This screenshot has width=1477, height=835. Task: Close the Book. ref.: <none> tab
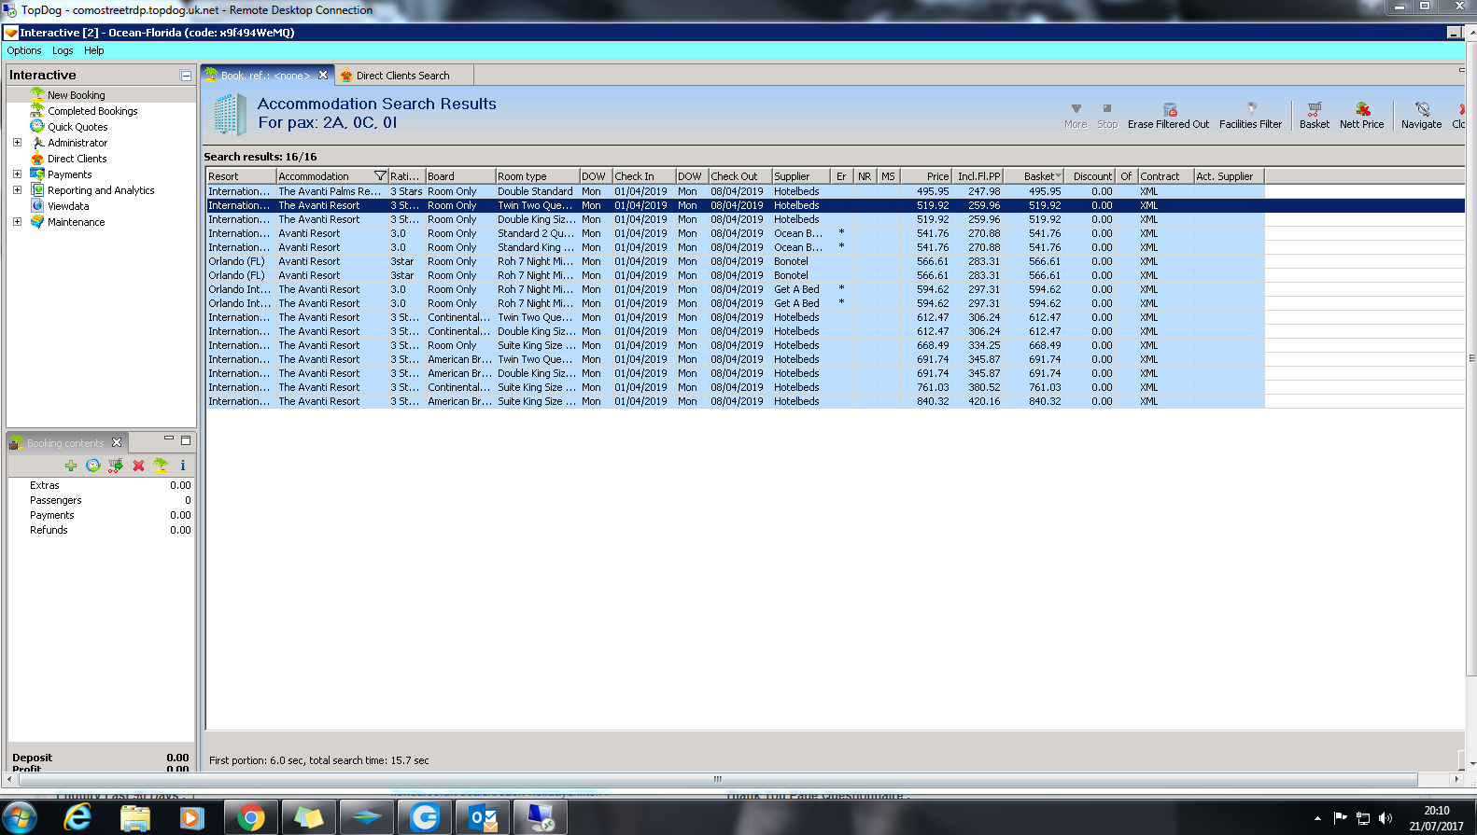point(323,76)
